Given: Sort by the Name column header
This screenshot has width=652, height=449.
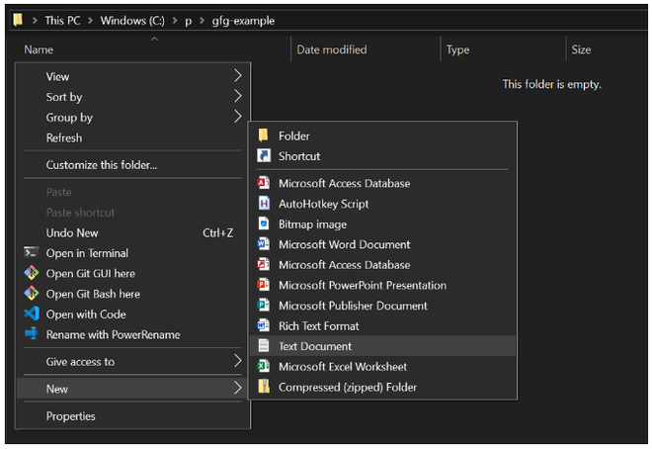Looking at the screenshot, I should 39,49.
